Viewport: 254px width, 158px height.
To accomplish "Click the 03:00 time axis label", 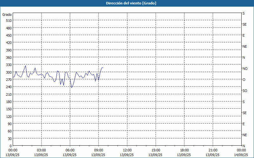I will (41, 150).
